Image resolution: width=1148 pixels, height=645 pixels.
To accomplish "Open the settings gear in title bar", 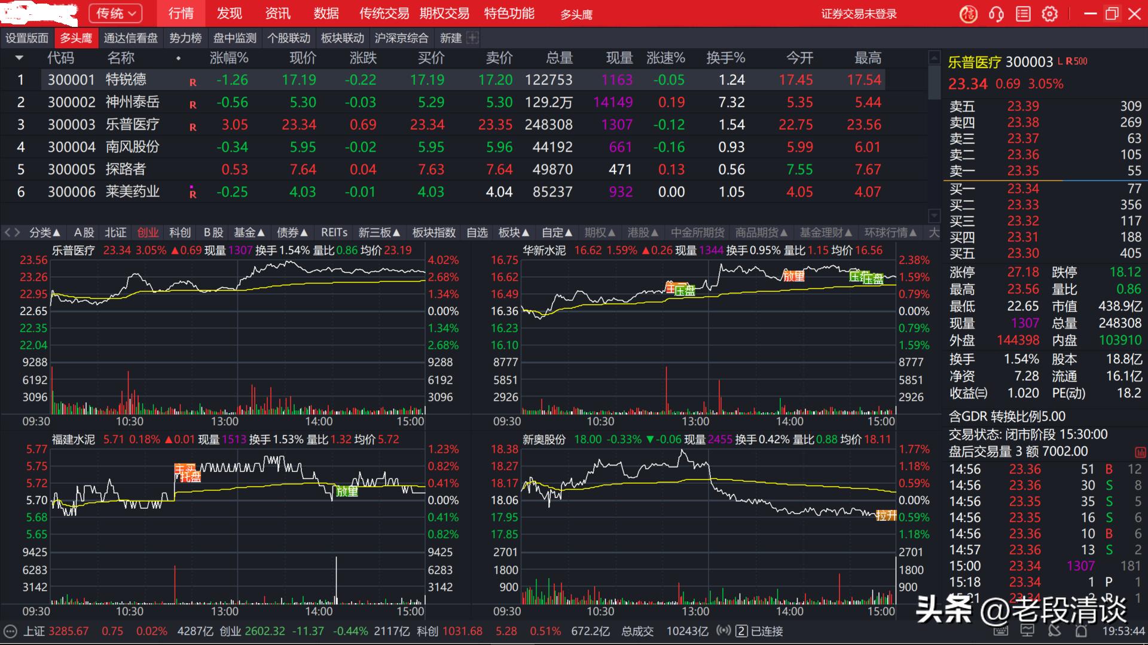I will (x=1050, y=13).
